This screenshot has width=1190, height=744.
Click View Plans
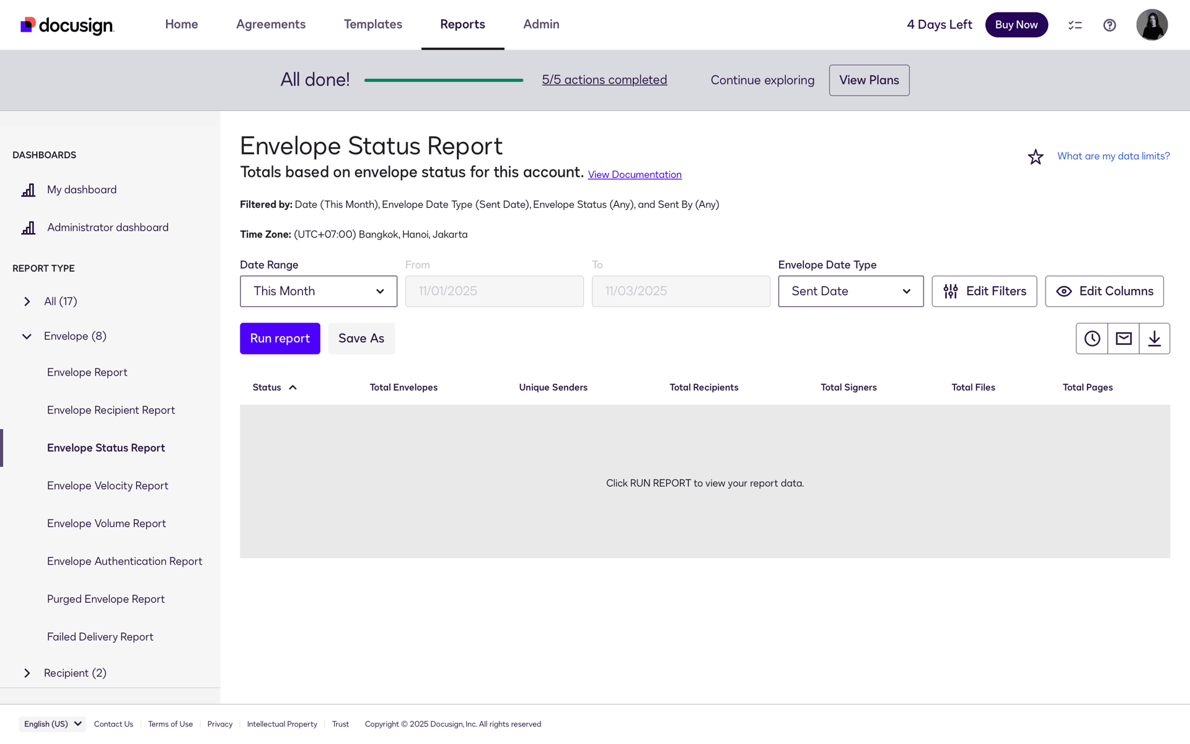coord(869,80)
